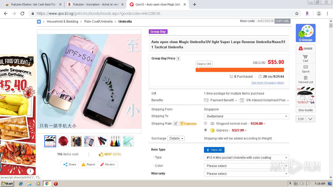This screenshot has width=333, height=187.
Task: Go to Rain Coat/Umbrella category
Action: click(x=98, y=22)
